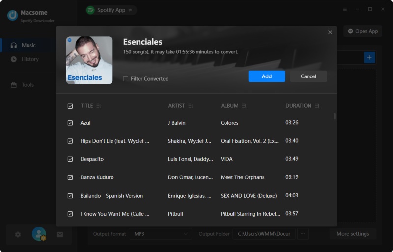Uncheck the Danza Kuduro track checkbox

70,177
